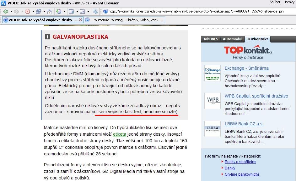
Task: Open the Back button history dropdown
Action: click(x=11, y=12)
